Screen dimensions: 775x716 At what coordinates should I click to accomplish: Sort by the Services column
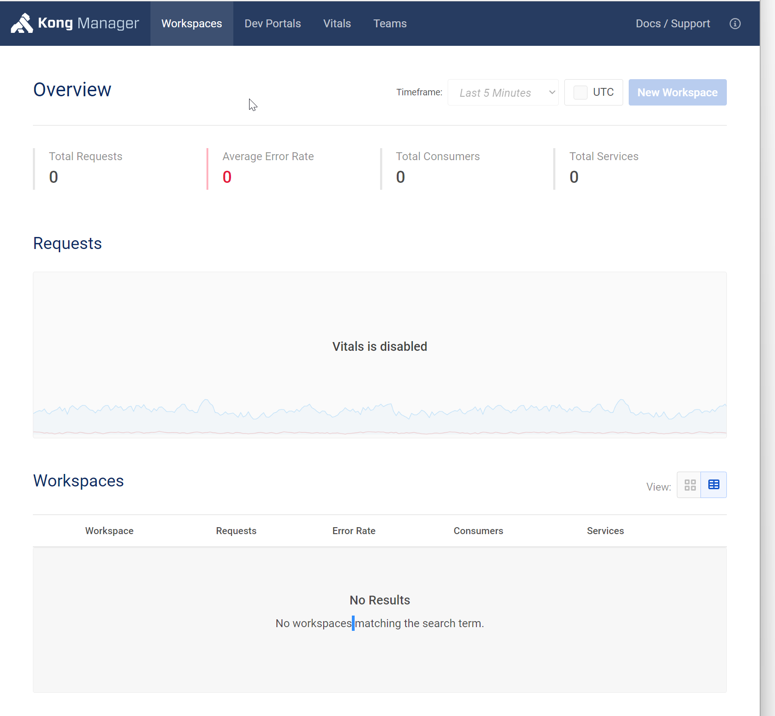605,530
